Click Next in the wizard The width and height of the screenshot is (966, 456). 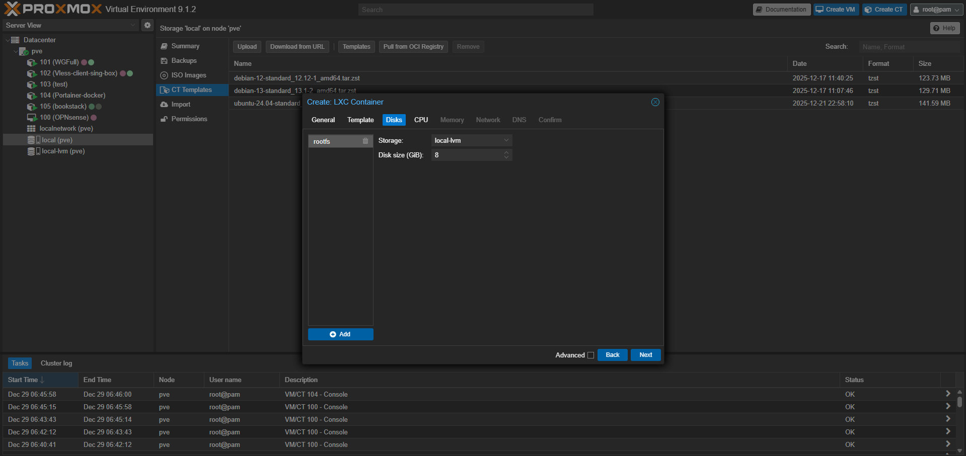pos(646,355)
